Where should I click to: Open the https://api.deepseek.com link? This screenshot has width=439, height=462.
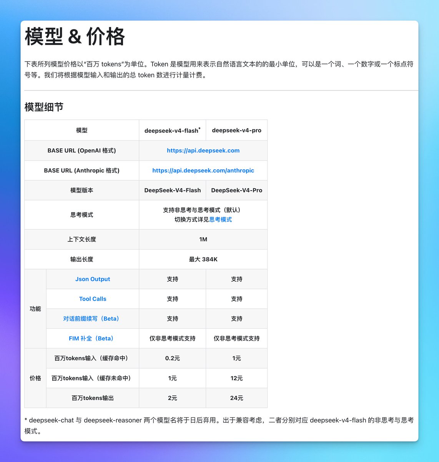tap(203, 151)
